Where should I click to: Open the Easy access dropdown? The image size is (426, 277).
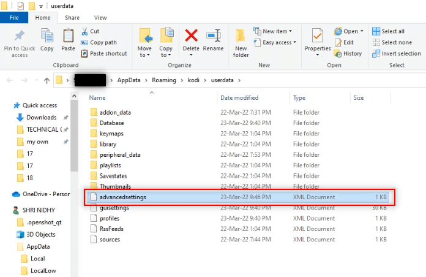pos(275,42)
